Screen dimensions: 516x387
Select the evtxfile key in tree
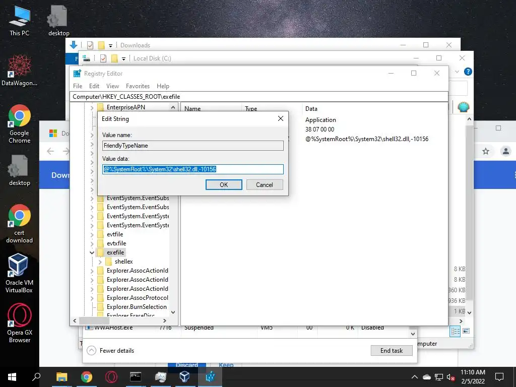pyautogui.click(x=116, y=243)
